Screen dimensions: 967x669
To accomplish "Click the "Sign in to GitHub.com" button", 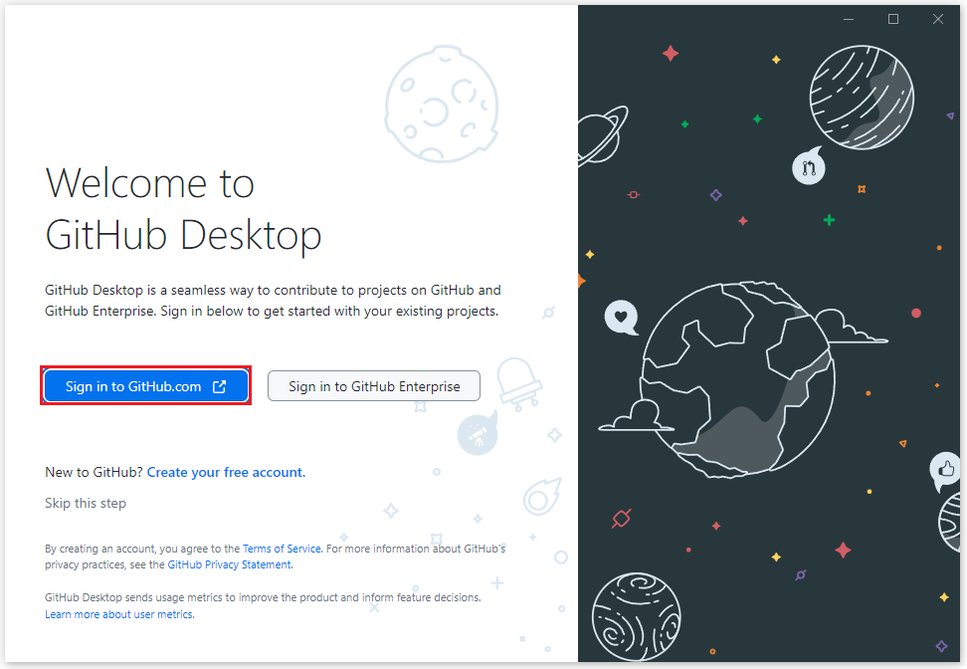I will pyautogui.click(x=145, y=385).
